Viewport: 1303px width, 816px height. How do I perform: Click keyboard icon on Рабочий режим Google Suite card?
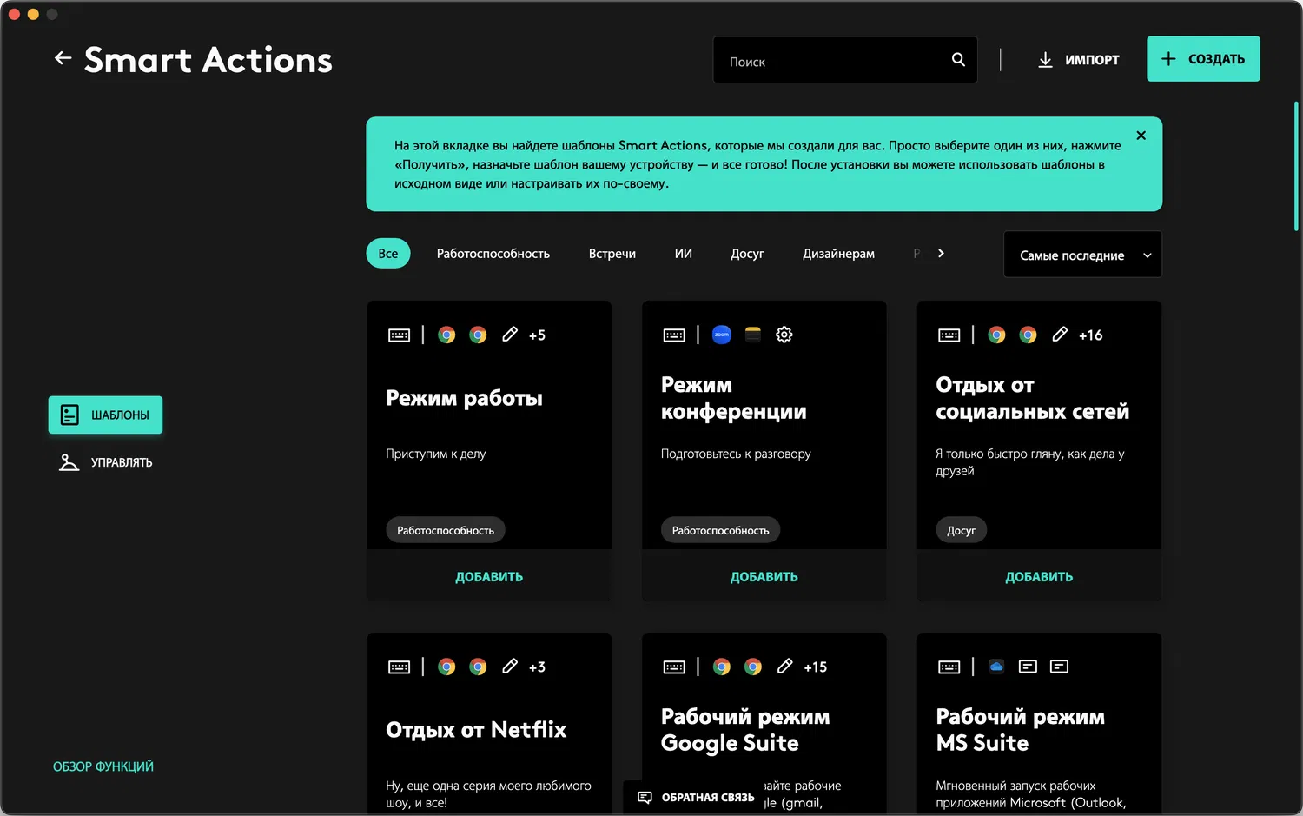(674, 667)
